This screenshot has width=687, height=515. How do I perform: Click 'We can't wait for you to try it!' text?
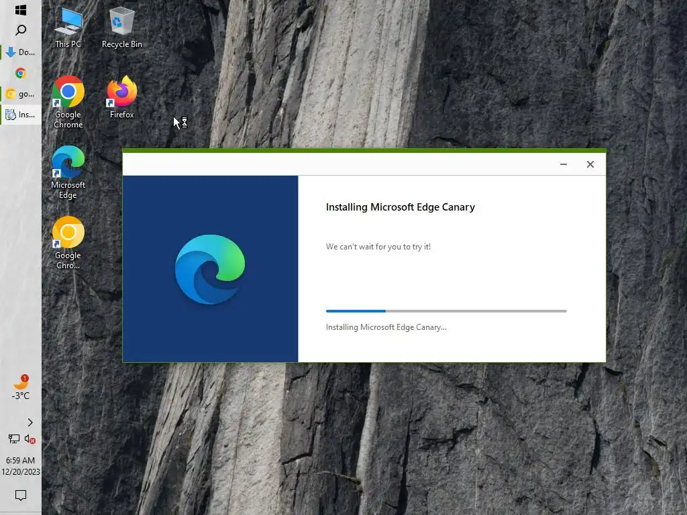coord(378,247)
